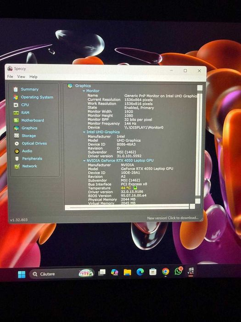Click the horizontal scrollbar right arrow
Image resolution: width=241 pixels, height=322 pixels.
(192, 207)
